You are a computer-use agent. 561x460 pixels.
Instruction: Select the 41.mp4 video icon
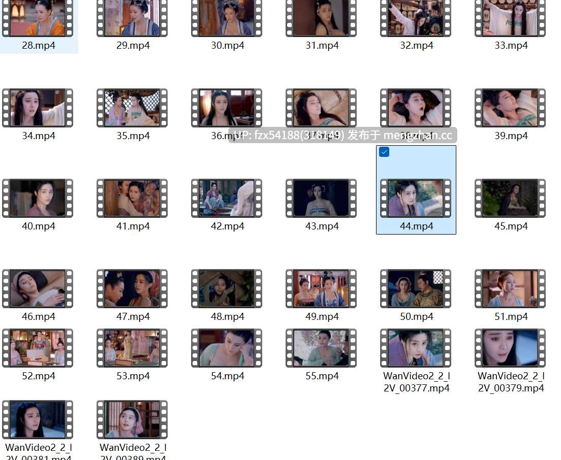[x=132, y=199]
